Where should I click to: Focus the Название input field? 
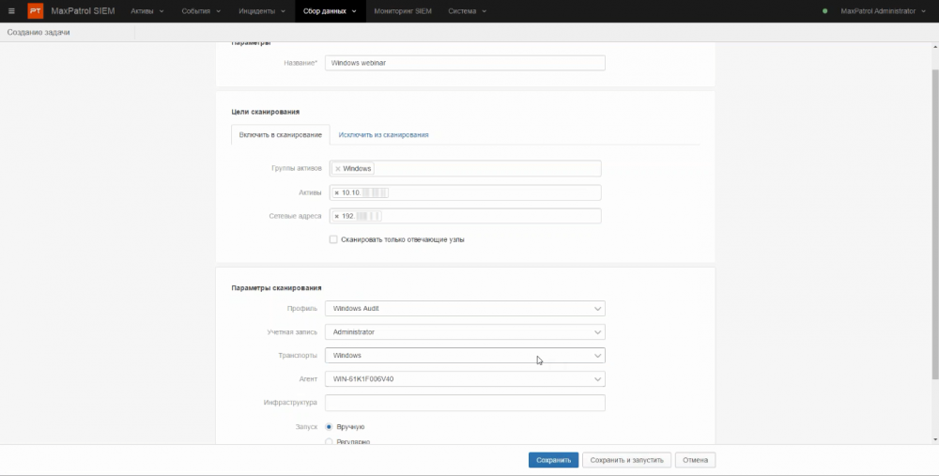(x=465, y=63)
